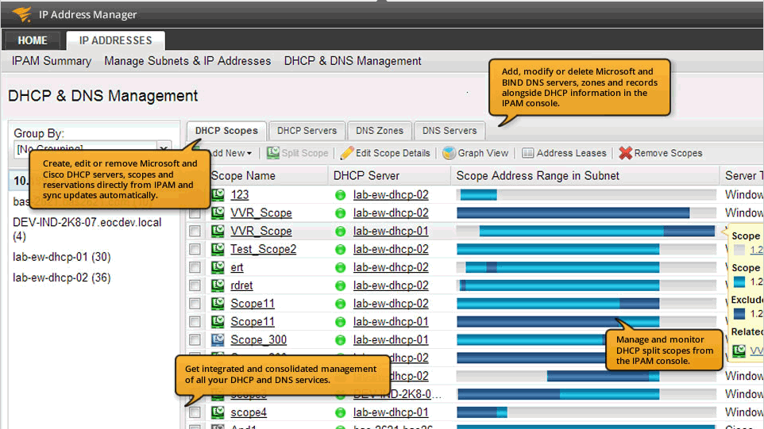This screenshot has height=429, width=764.
Task: Open the scope4 scope link
Action: point(249,412)
